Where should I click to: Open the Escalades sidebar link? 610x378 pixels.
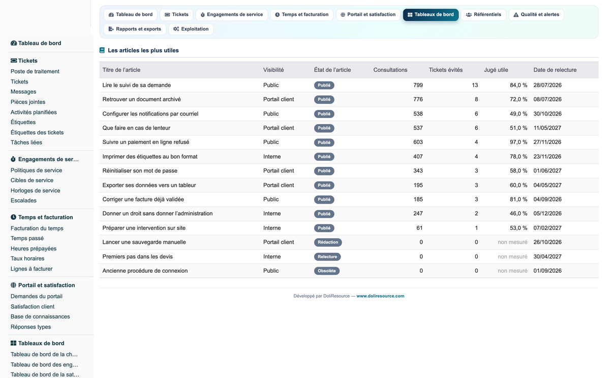pos(23,201)
